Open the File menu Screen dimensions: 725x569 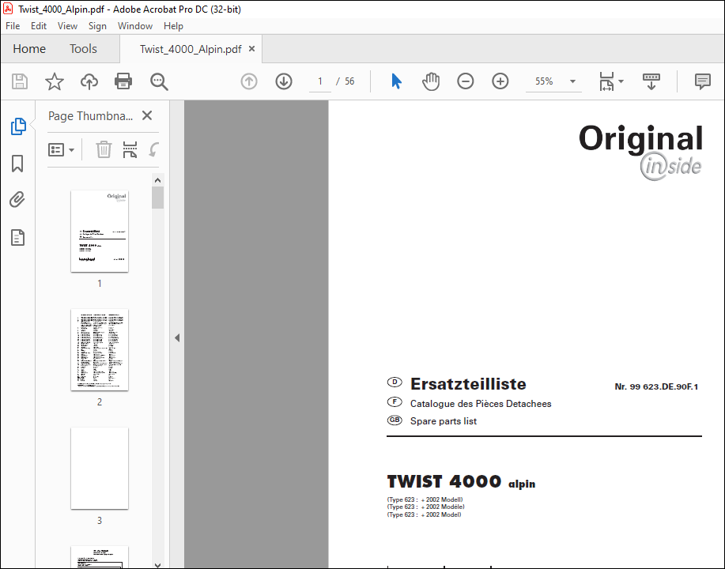pyautogui.click(x=13, y=26)
